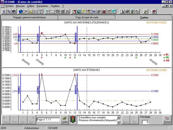The image size is (173, 130).
Task: Click the paste clipboard toolbar icon
Action: coord(14,12)
